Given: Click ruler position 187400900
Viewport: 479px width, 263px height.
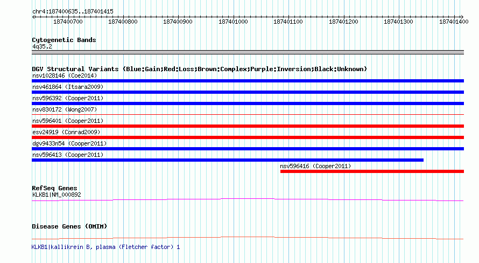Looking at the screenshot, I should pyautogui.click(x=178, y=22).
